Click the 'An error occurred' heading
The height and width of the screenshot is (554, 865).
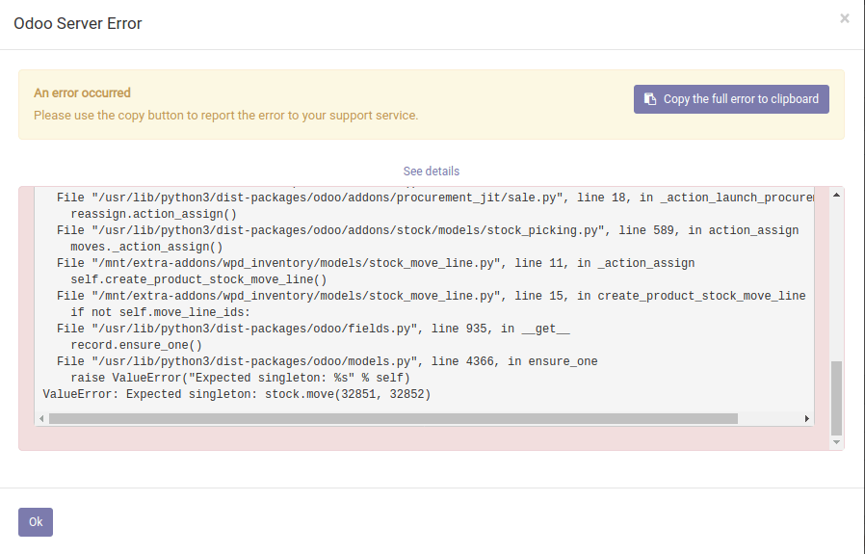coord(82,93)
